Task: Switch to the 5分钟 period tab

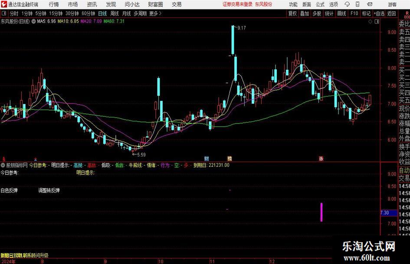Action: (40, 13)
